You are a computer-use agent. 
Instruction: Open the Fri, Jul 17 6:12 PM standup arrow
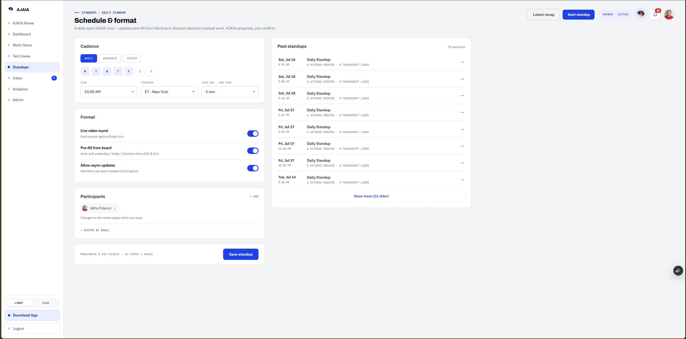pos(462,112)
